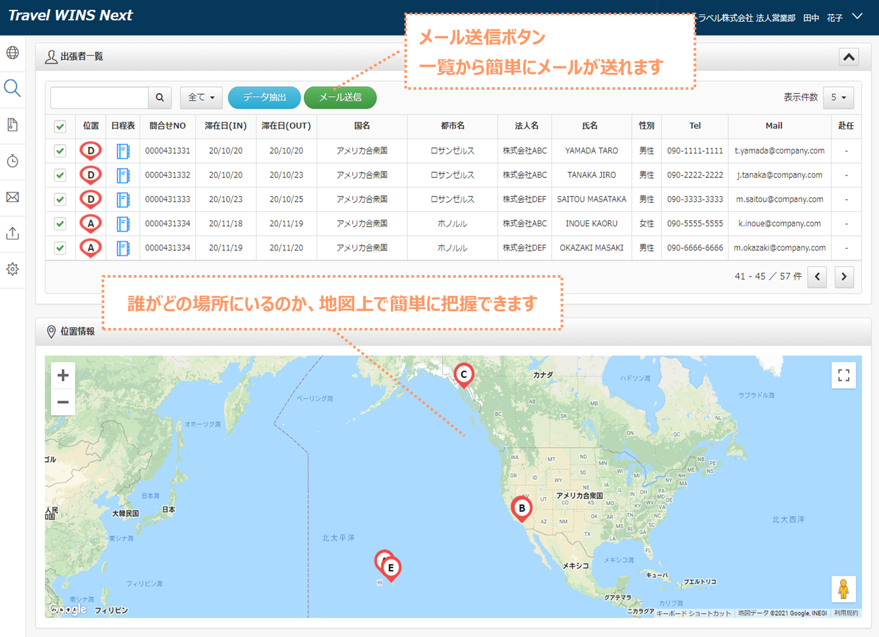Click the Travel WINS Next logo
The image size is (879, 637).
(x=71, y=16)
